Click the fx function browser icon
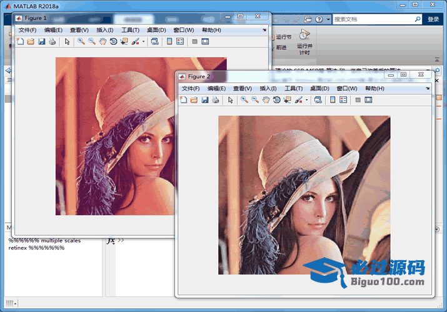Viewport: 447px width, 312px height. [111, 240]
